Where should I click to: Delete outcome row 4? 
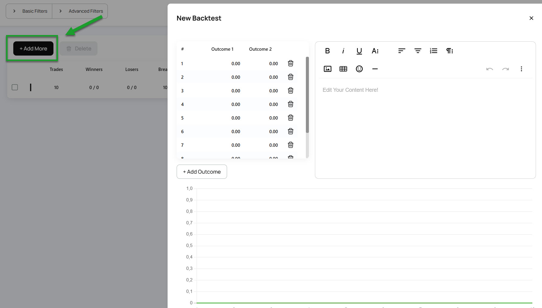coord(290,104)
